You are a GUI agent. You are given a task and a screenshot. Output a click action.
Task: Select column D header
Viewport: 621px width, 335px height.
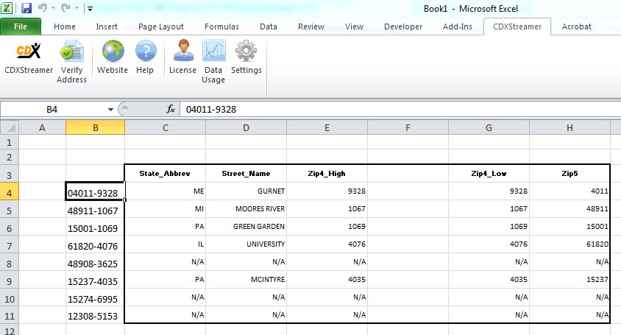(x=246, y=128)
